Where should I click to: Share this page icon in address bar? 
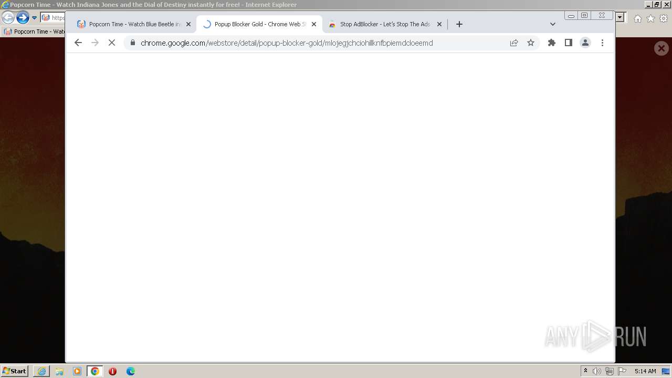[514, 43]
